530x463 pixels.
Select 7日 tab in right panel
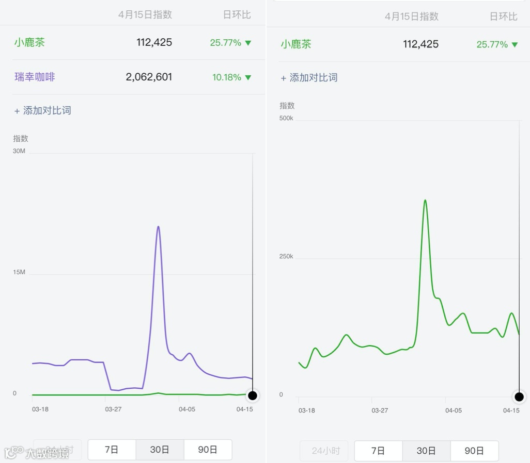coord(378,451)
